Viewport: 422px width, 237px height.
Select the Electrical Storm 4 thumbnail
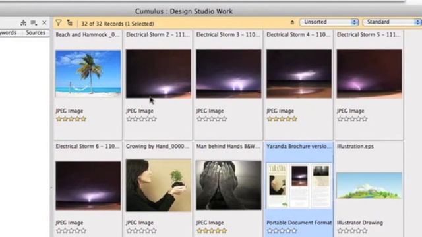point(299,74)
